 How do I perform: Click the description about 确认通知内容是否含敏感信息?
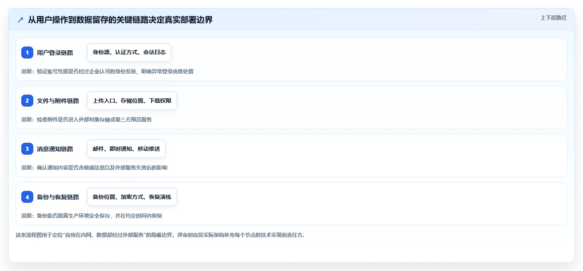point(94,168)
